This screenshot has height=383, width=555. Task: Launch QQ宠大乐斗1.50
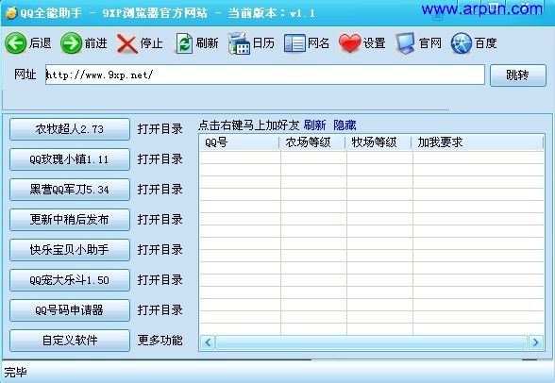(70, 280)
